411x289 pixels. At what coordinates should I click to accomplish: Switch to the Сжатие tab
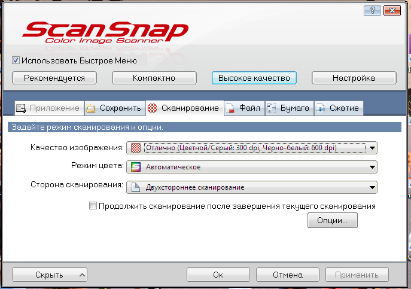pos(339,108)
